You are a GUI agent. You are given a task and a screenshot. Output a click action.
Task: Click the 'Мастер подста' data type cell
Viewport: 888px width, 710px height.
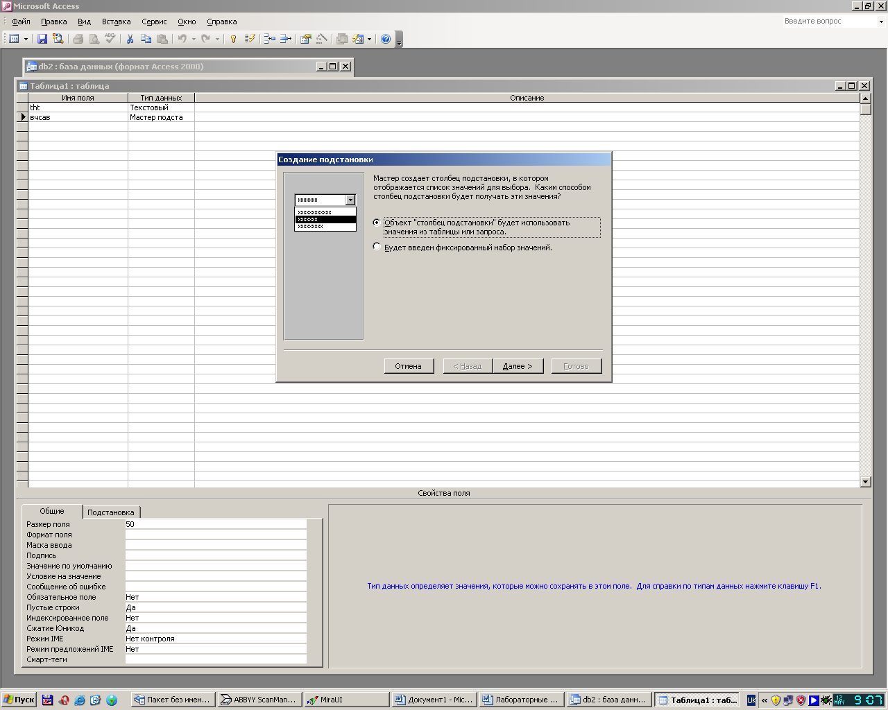pyautogui.click(x=161, y=117)
